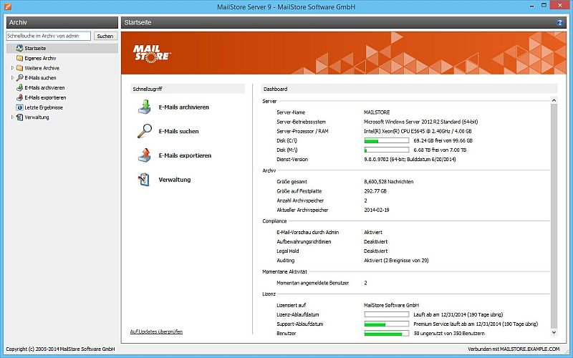Click the Letzte Ergebnisse info icon

point(19,107)
